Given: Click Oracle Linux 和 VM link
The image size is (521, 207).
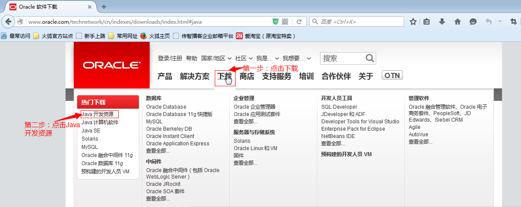Looking at the screenshot, I should [x=256, y=148].
